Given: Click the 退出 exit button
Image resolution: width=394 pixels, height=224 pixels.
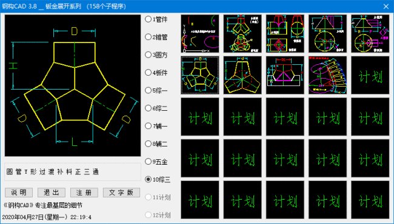Looking at the screenshot, I should pyautogui.click(x=52, y=193).
